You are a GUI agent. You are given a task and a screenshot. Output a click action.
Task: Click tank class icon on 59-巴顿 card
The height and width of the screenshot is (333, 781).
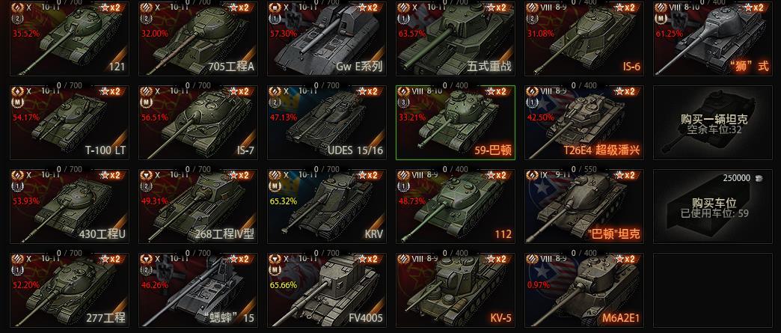pos(403,91)
